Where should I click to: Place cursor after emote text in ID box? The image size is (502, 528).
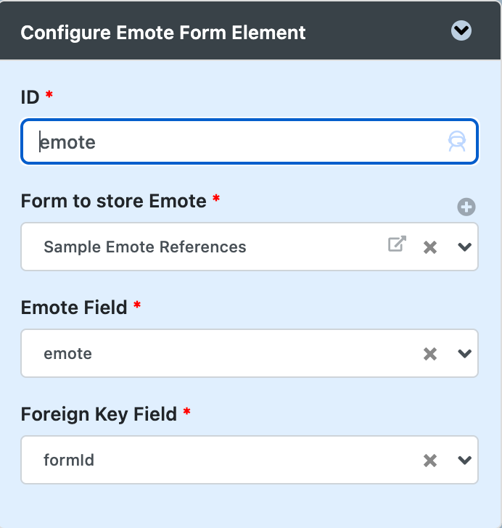[x=96, y=142]
